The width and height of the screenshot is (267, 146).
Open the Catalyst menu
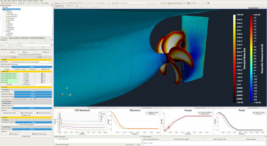pos(30,1)
